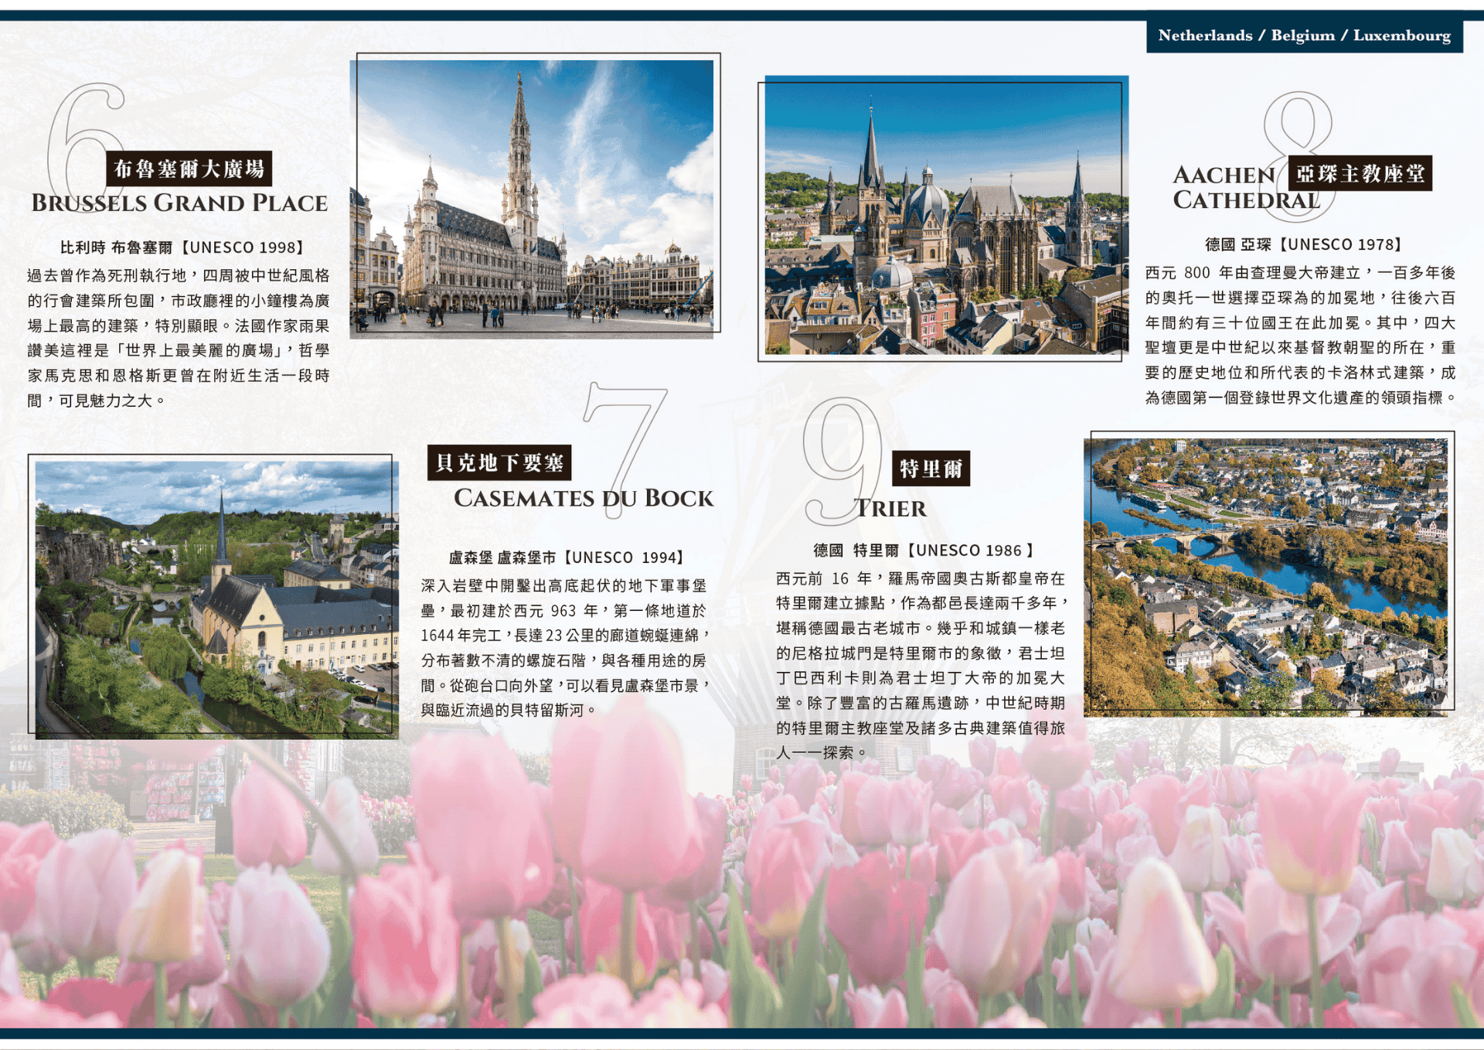This screenshot has height=1050, width=1484.
Task: Click the Casemates du Bock heading
Action: click(x=584, y=498)
